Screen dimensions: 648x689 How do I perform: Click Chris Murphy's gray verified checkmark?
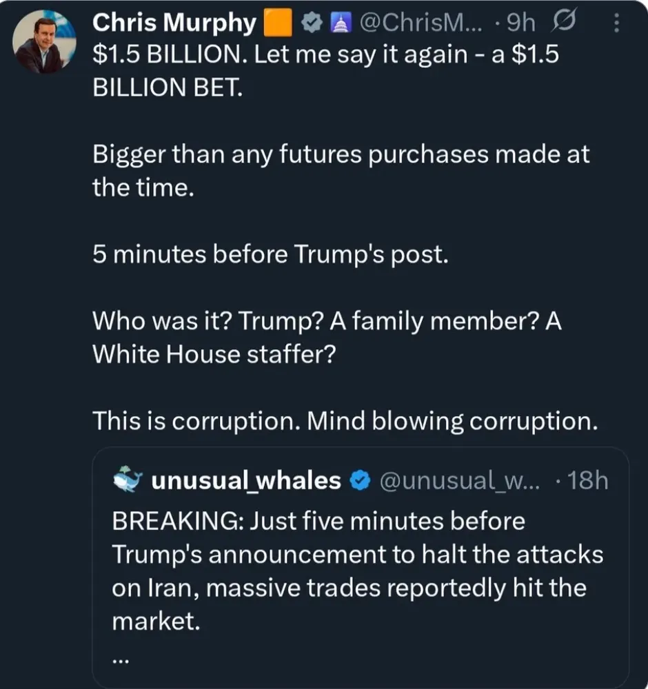pyautogui.click(x=311, y=24)
